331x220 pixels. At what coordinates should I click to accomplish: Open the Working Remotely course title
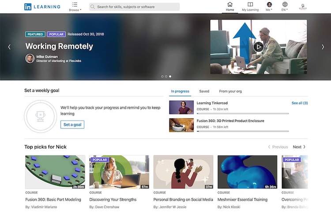[x=59, y=46]
